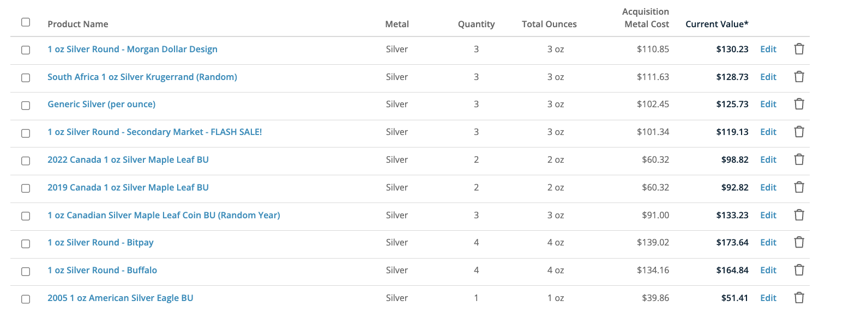Remove Generic Silver (per ounce) using trash icon

(799, 104)
